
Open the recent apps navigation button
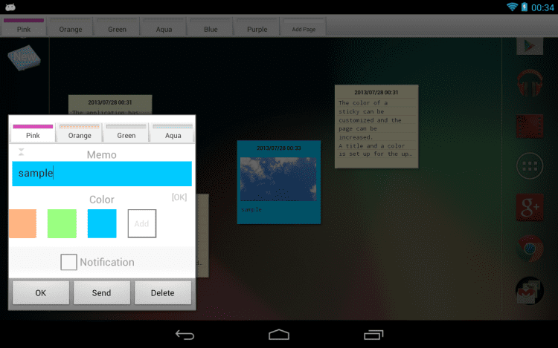373,335
